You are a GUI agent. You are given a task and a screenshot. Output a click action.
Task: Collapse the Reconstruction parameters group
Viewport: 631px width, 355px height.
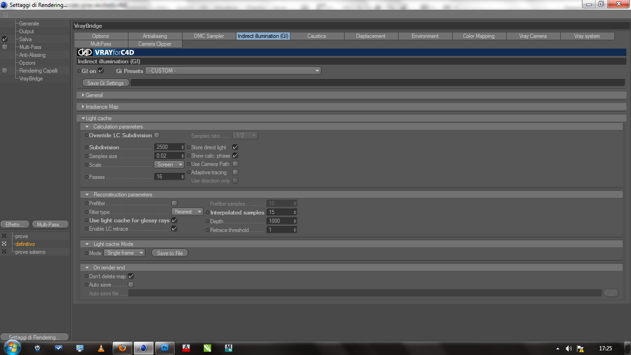87,195
